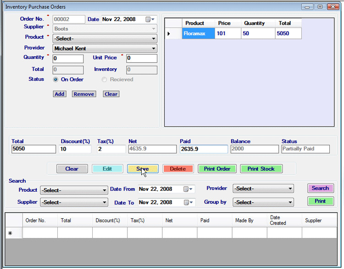Image resolution: width=344 pixels, height=269 pixels.
Task: Click the Net field showing 4635.9
Action: pos(152,149)
